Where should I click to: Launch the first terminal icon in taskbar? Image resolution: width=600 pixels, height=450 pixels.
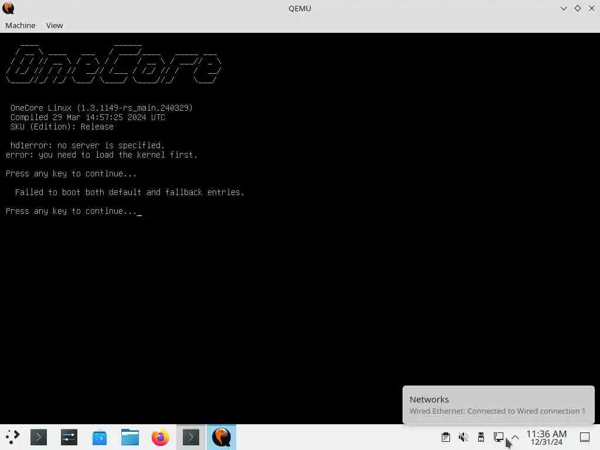point(39,437)
